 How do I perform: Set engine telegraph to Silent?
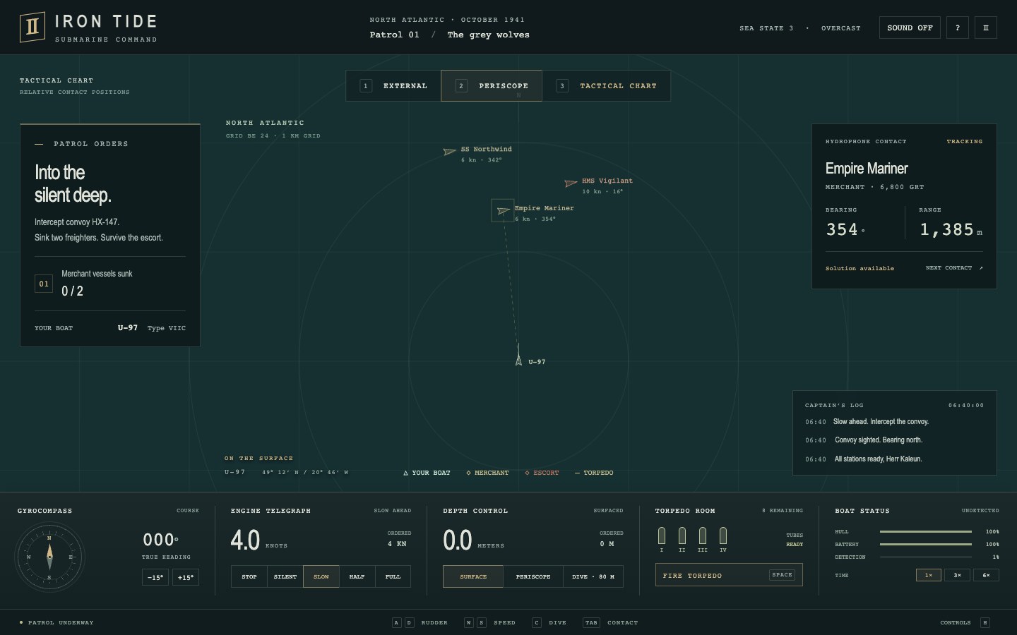(285, 576)
